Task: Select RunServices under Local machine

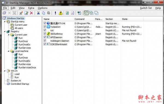Action: [x=25, y=64]
